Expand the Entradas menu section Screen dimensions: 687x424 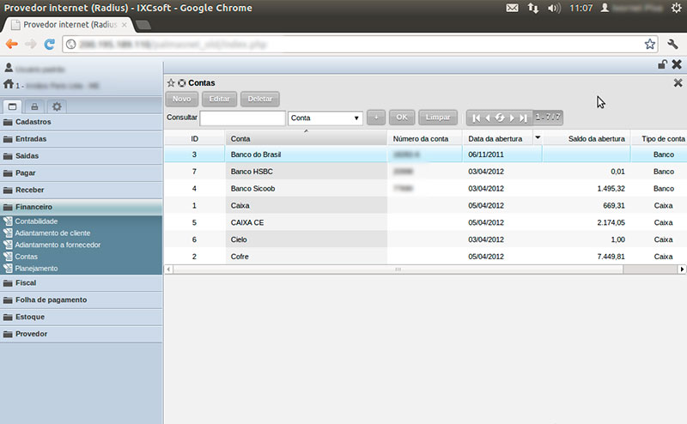click(x=81, y=139)
